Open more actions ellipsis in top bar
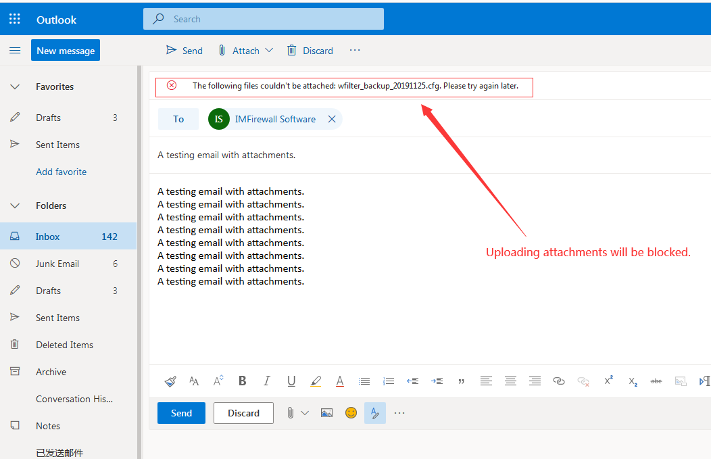 (x=355, y=50)
